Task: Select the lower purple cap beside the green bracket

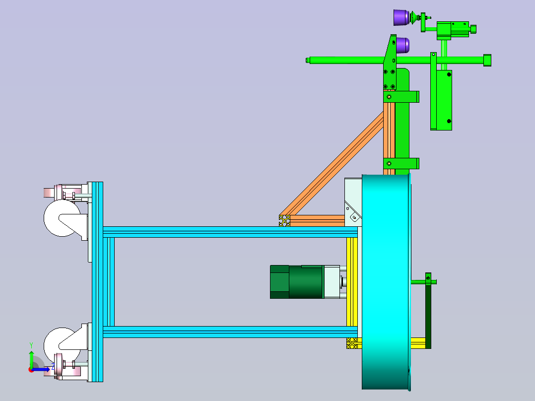Action: (x=402, y=45)
